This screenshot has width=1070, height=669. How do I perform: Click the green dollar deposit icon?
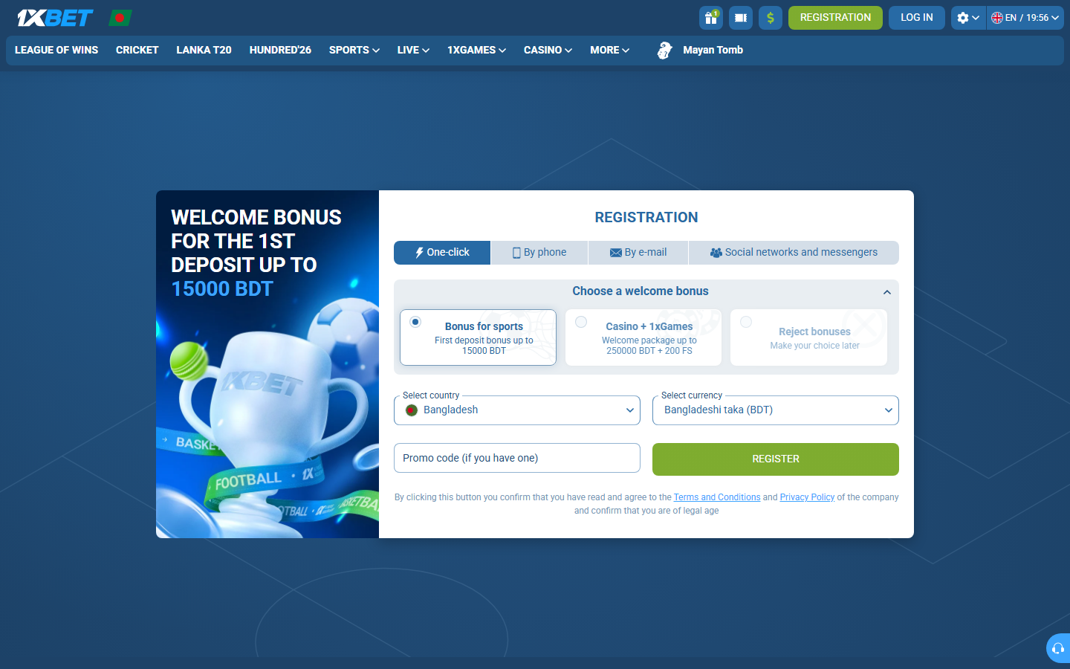point(771,18)
